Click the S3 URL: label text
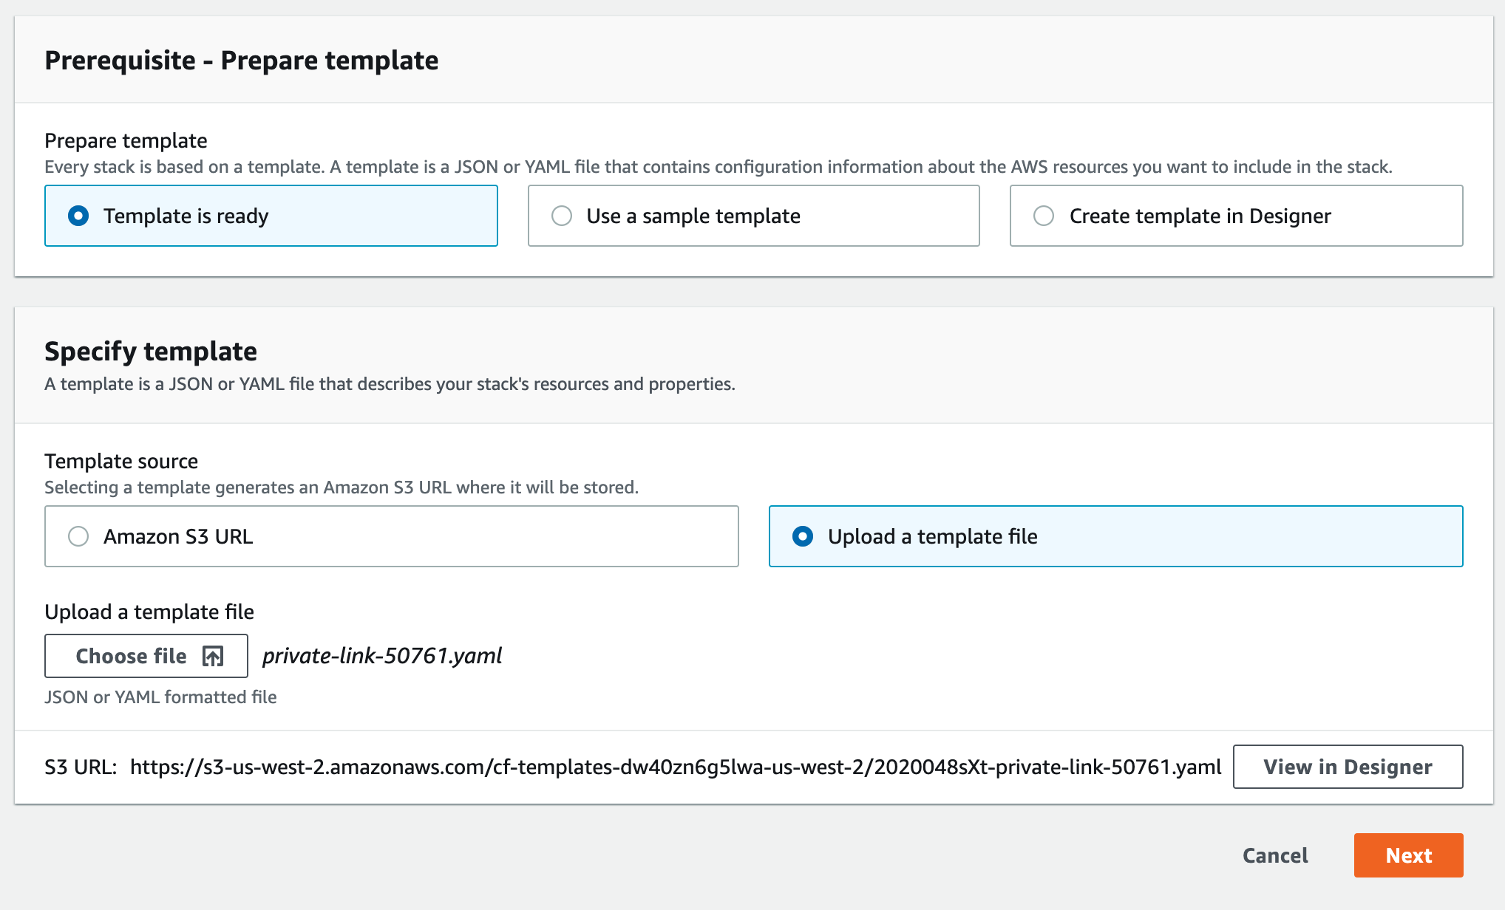Image resolution: width=1505 pixels, height=910 pixels. [81, 767]
